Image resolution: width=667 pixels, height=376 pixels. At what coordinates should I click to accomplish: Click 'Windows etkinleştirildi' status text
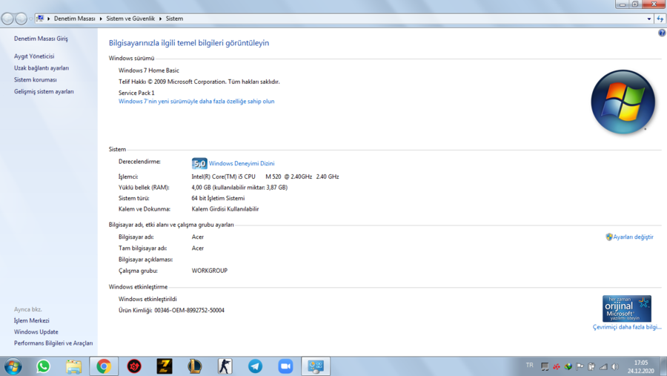click(x=147, y=300)
